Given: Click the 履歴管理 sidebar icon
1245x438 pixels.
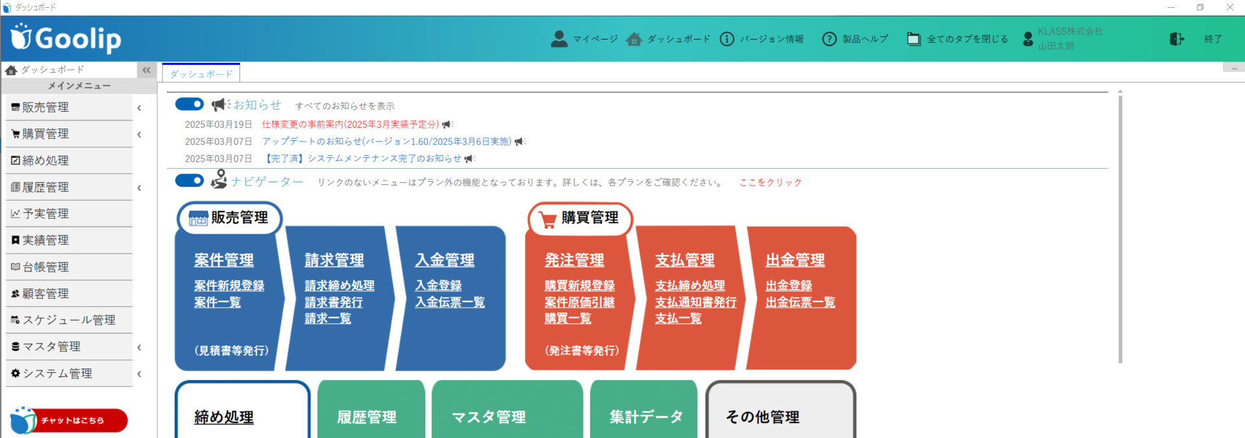Looking at the screenshot, I should [x=16, y=187].
